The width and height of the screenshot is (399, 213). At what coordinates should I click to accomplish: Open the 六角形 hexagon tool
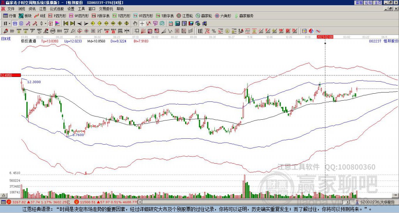222,16
